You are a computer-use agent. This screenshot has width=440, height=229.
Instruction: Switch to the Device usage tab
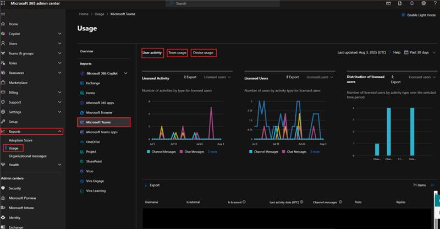203,52
